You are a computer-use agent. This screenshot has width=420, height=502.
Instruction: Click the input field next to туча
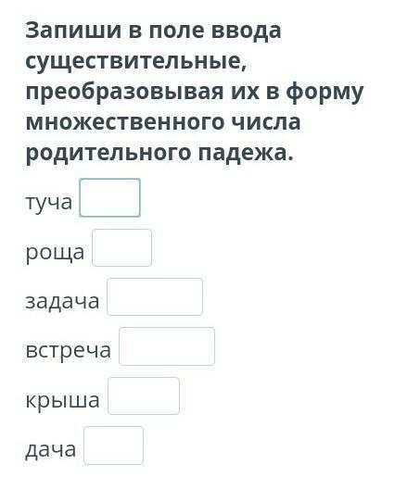[x=110, y=197]
